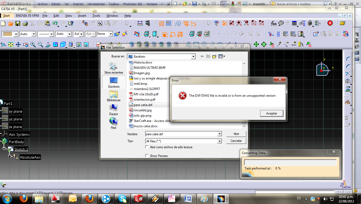Viewport: 361px width, 204px height.
Task: Click the Save floppy disk icon
Action: (18, 23)
